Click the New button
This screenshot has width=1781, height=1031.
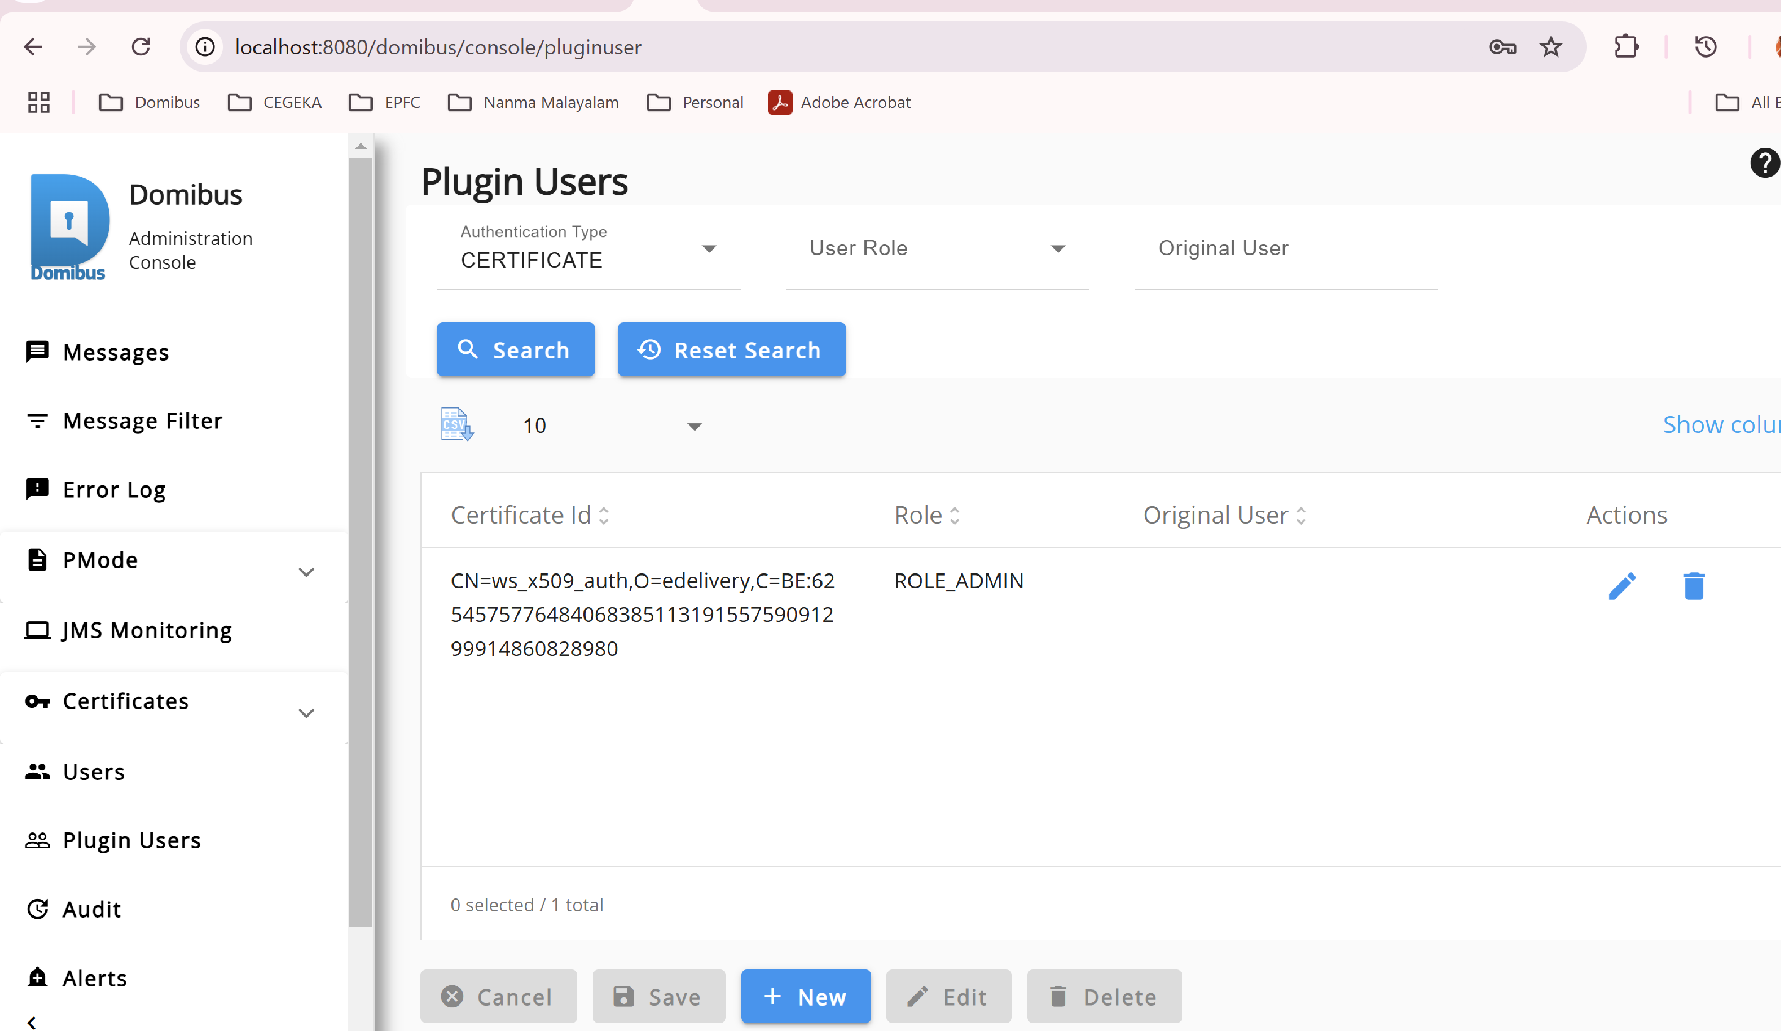coord(806,996)
